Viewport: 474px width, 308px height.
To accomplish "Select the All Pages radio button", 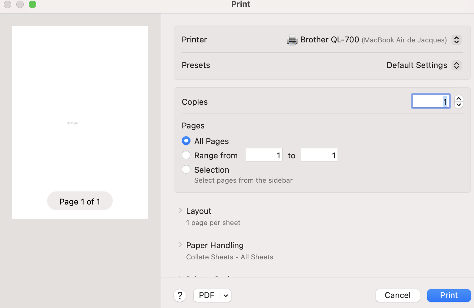I will [186, 141].
